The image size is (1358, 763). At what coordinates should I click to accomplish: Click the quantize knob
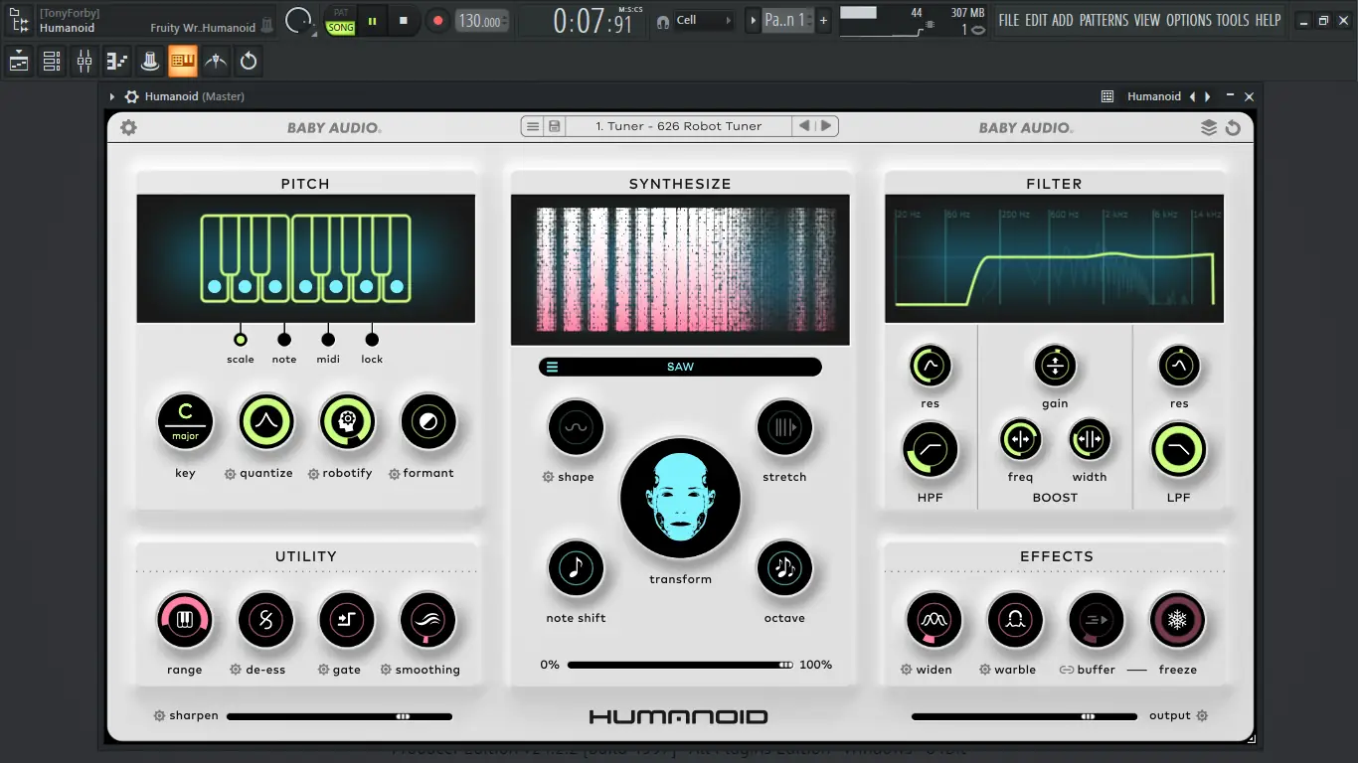[266, 422]
